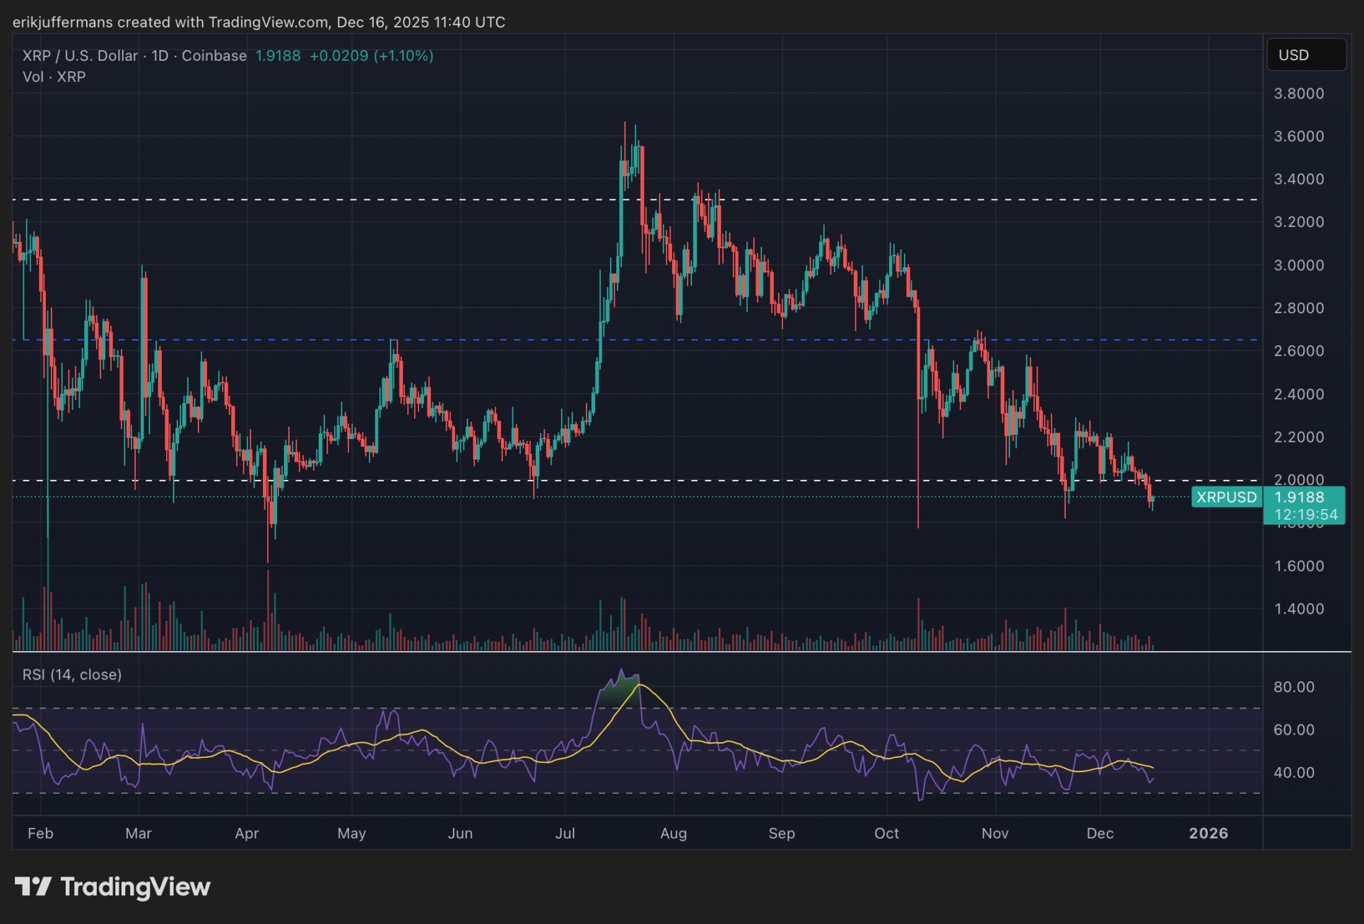The height and width of the screenshot is (924, 1364).
Task: Click the TradingView logo icon
Action: click(33, 886)
